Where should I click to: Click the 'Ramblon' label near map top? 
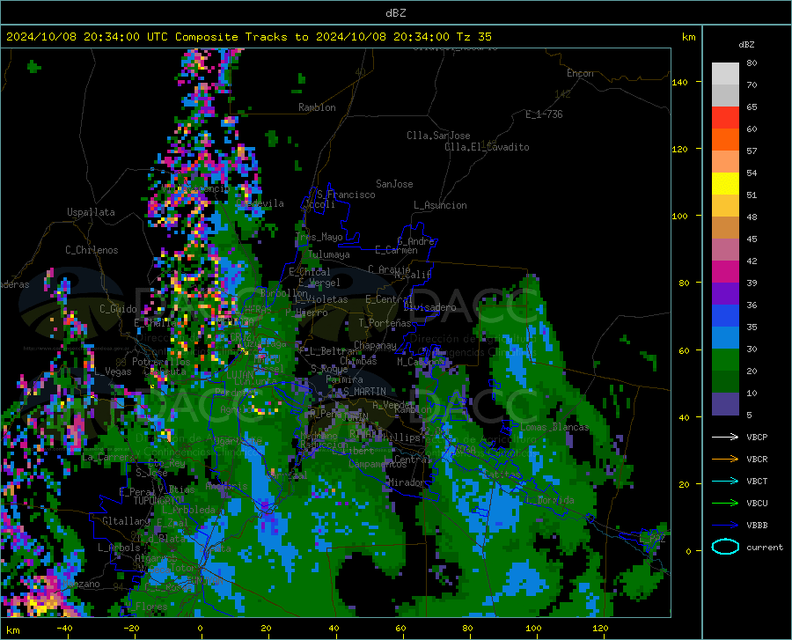pos(317,107)
